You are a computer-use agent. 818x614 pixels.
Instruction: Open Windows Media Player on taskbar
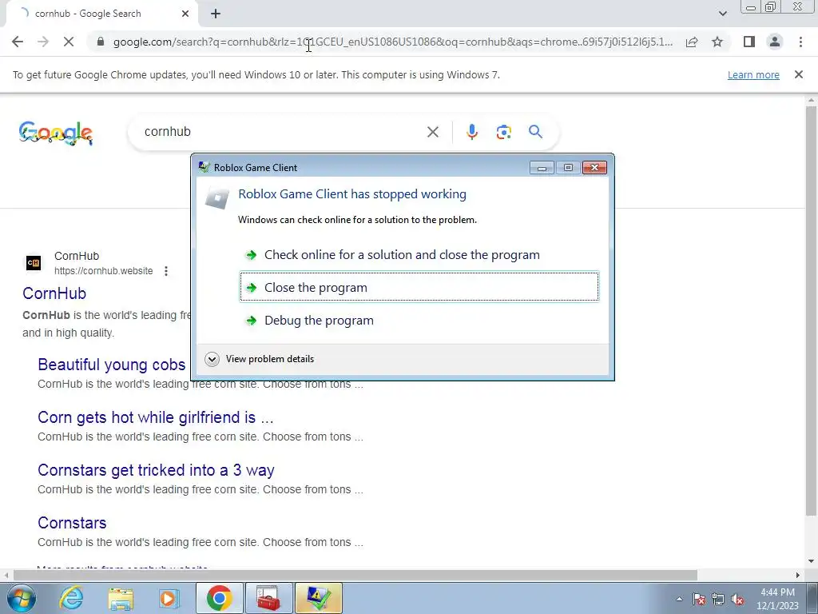tap(168, 598)
